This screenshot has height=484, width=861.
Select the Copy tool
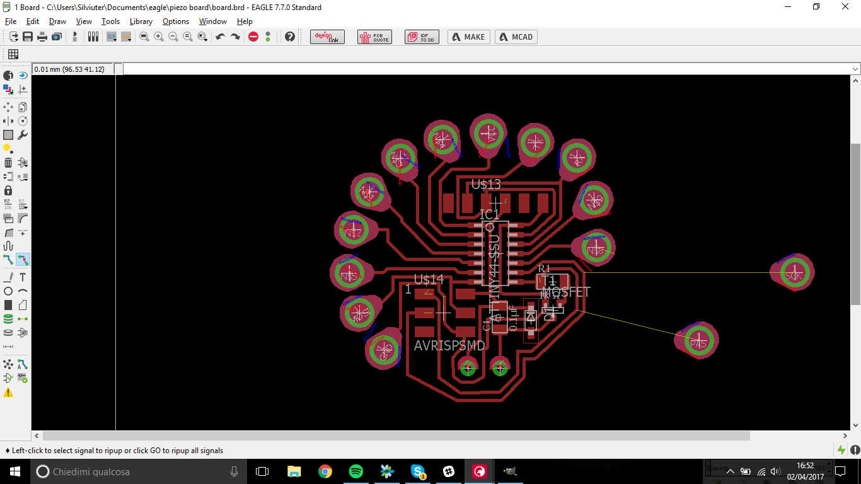pyautogui.click(x=23, y=107)
